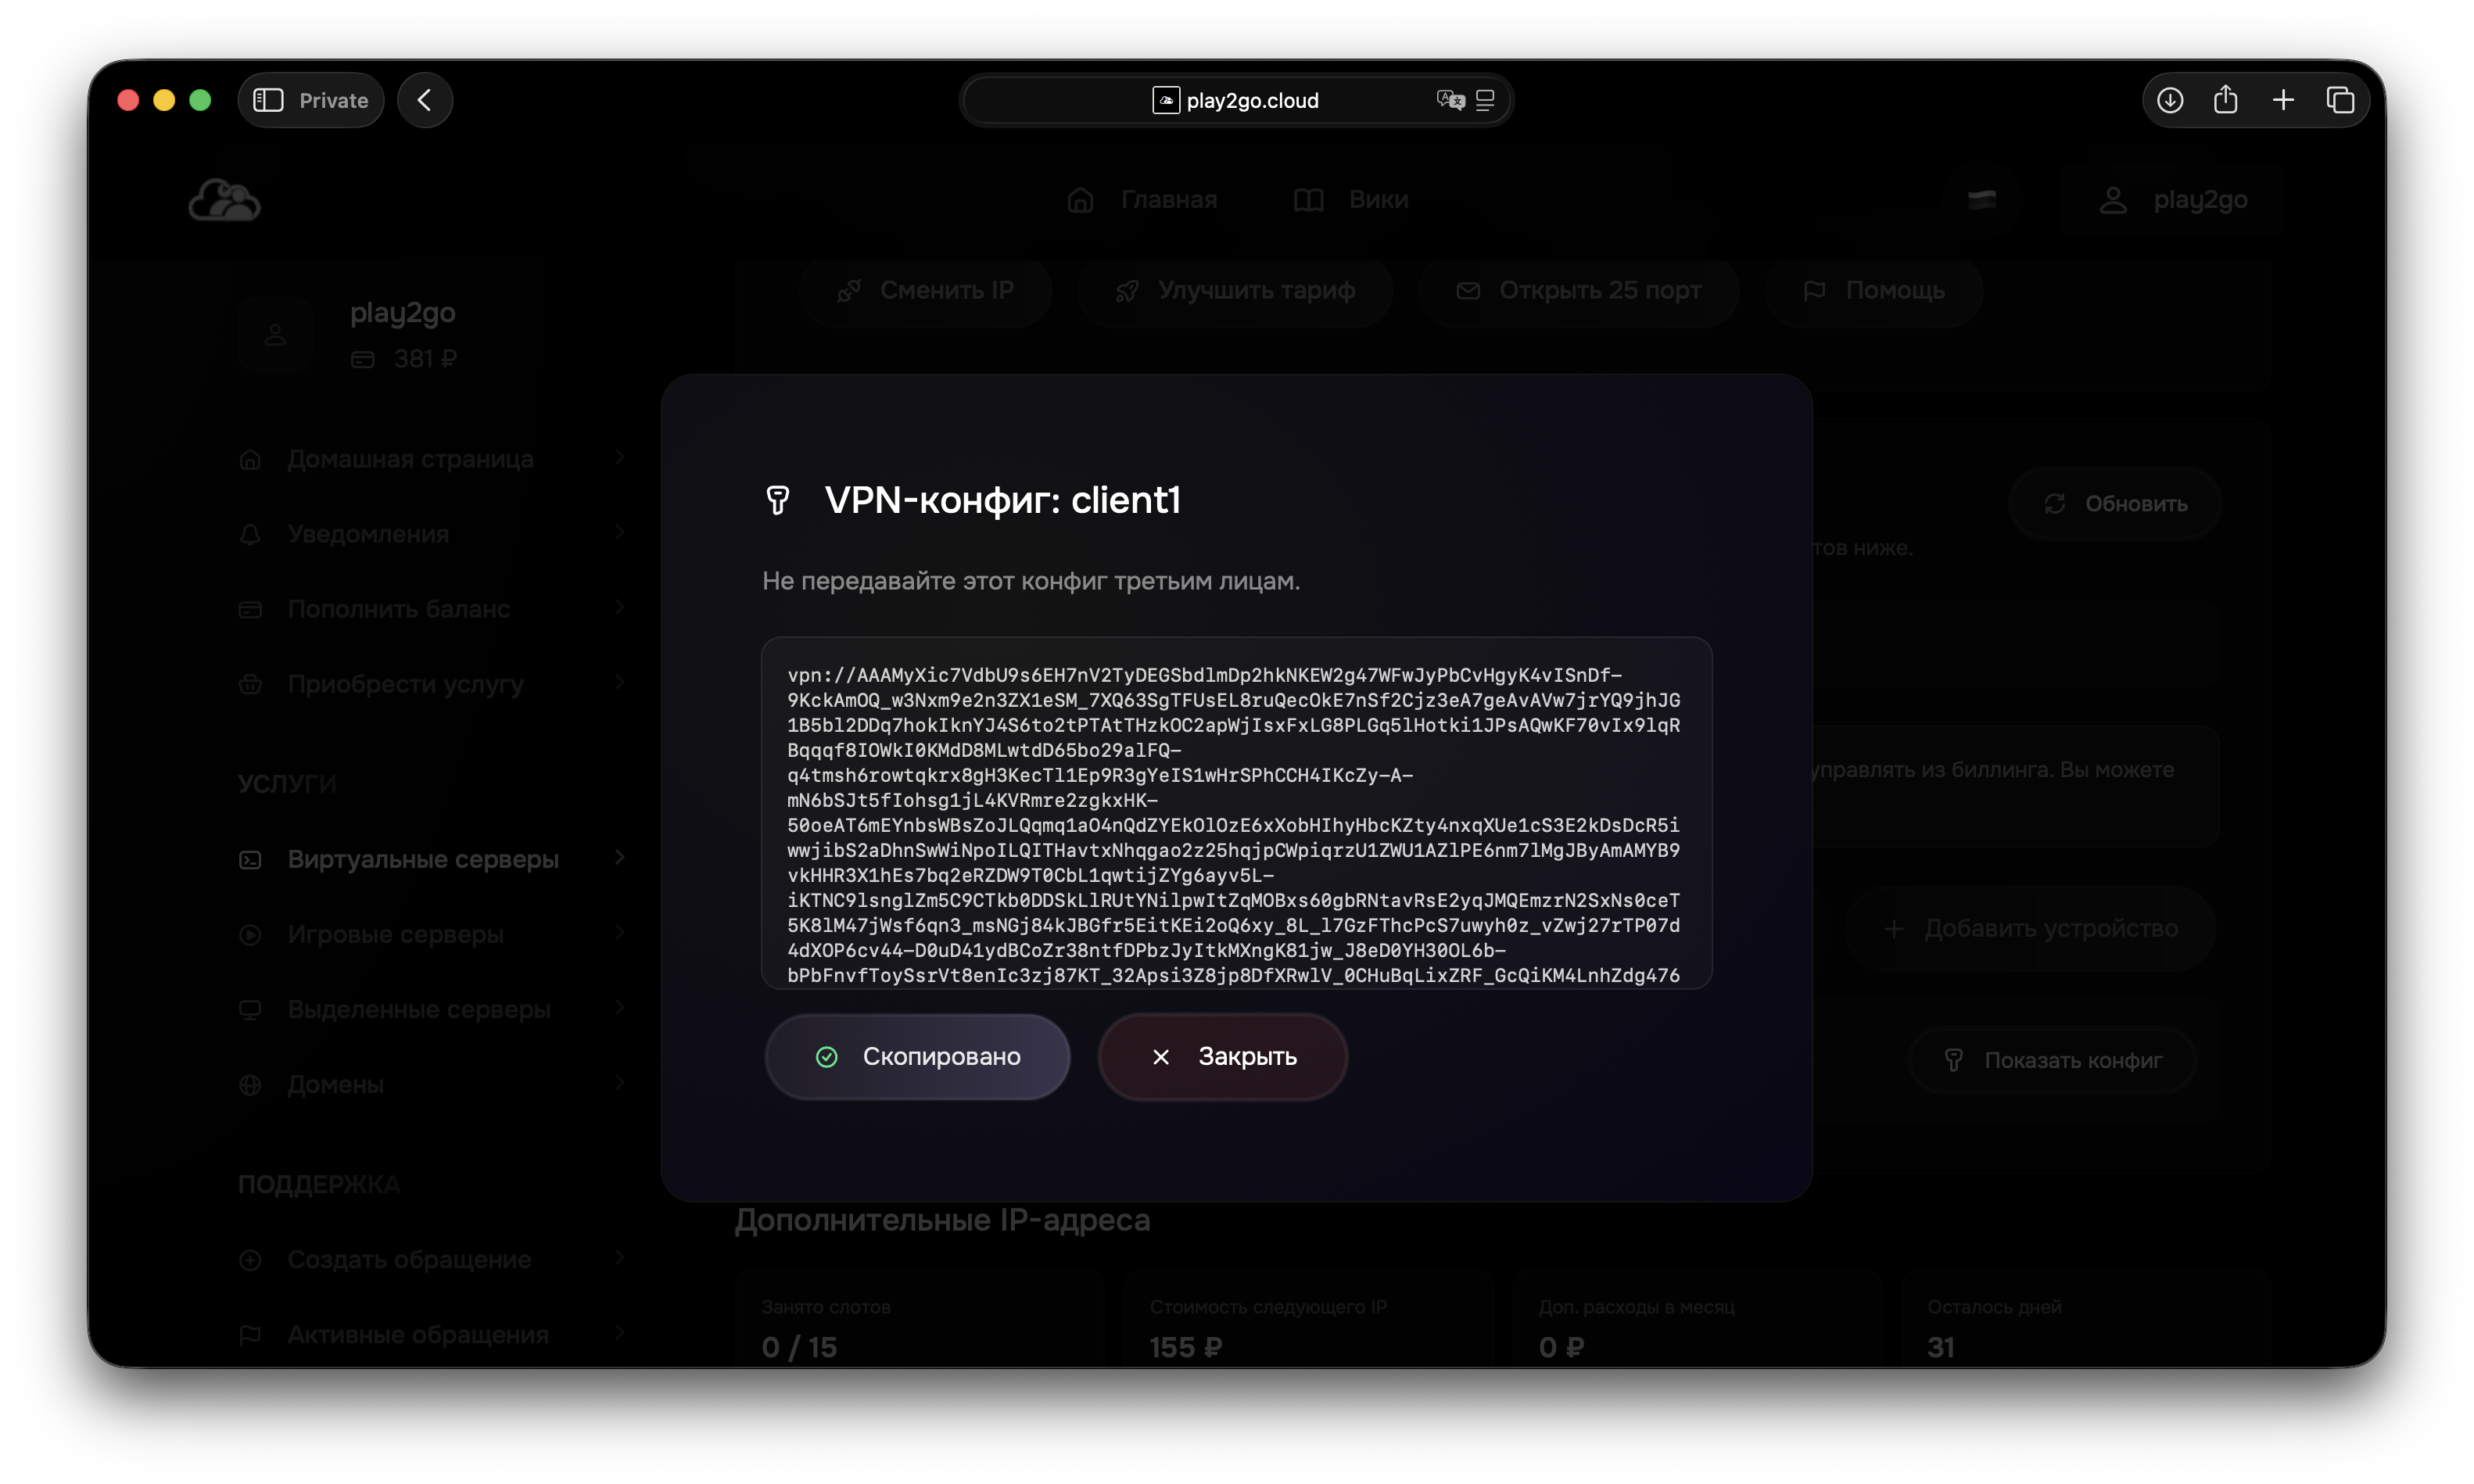Click the Дополнительные IP-адреса heading
The image size is (2474, 1484).
click(x=942, y=1220)
